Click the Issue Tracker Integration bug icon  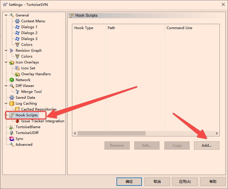point(17,121)
